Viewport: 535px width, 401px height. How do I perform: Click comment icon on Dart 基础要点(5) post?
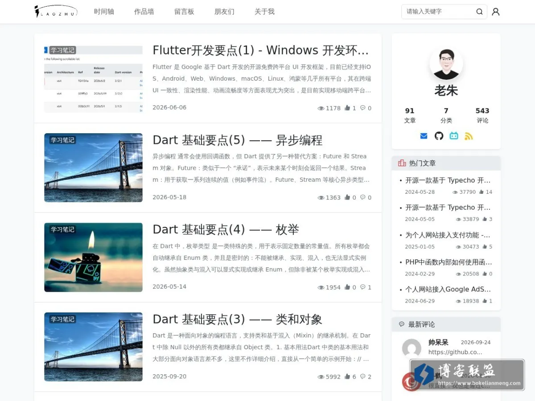pyautogui.click(x=363, y=197)
